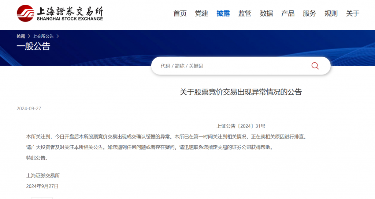This screenshot has height=199, width=375.
Task: Open the 党建 menu item
Action: (201, 14)
